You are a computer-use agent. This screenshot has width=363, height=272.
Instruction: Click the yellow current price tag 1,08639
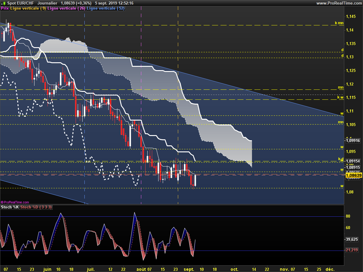354,175
